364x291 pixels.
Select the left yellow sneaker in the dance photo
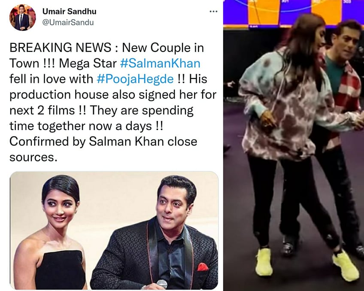264,262
